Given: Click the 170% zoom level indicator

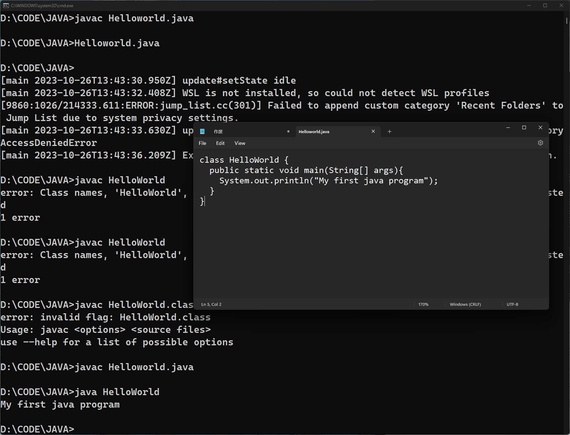Looking at the screenshot, I should [423, 304].
